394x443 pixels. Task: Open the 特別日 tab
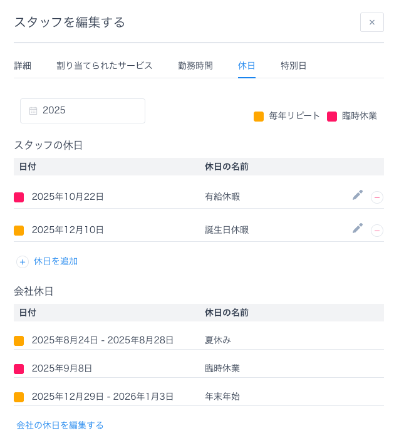point(294,66)
